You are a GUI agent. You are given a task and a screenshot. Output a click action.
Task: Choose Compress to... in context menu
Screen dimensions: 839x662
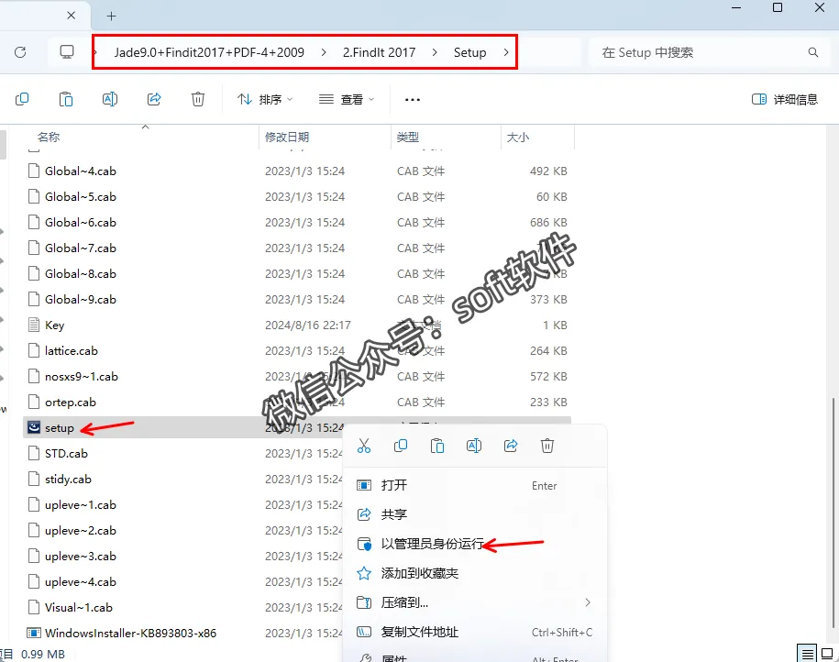[474, 602]
